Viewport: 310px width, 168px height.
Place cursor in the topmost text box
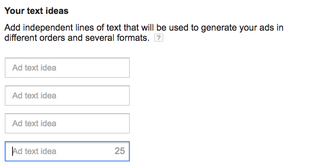[x=67, y=68]
